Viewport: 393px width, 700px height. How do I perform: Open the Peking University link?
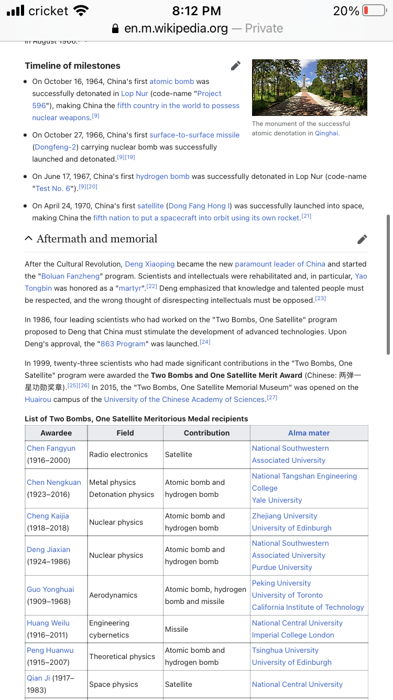pyautogui.click(x=281, y=583)
